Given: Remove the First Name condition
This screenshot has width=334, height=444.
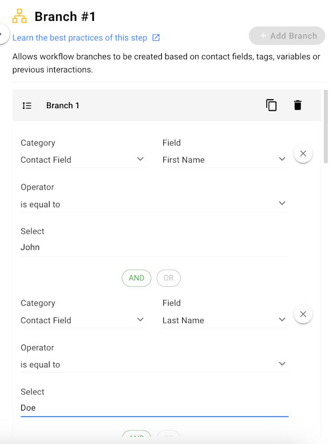Looking at the screenshot, I should click(303, 154).
